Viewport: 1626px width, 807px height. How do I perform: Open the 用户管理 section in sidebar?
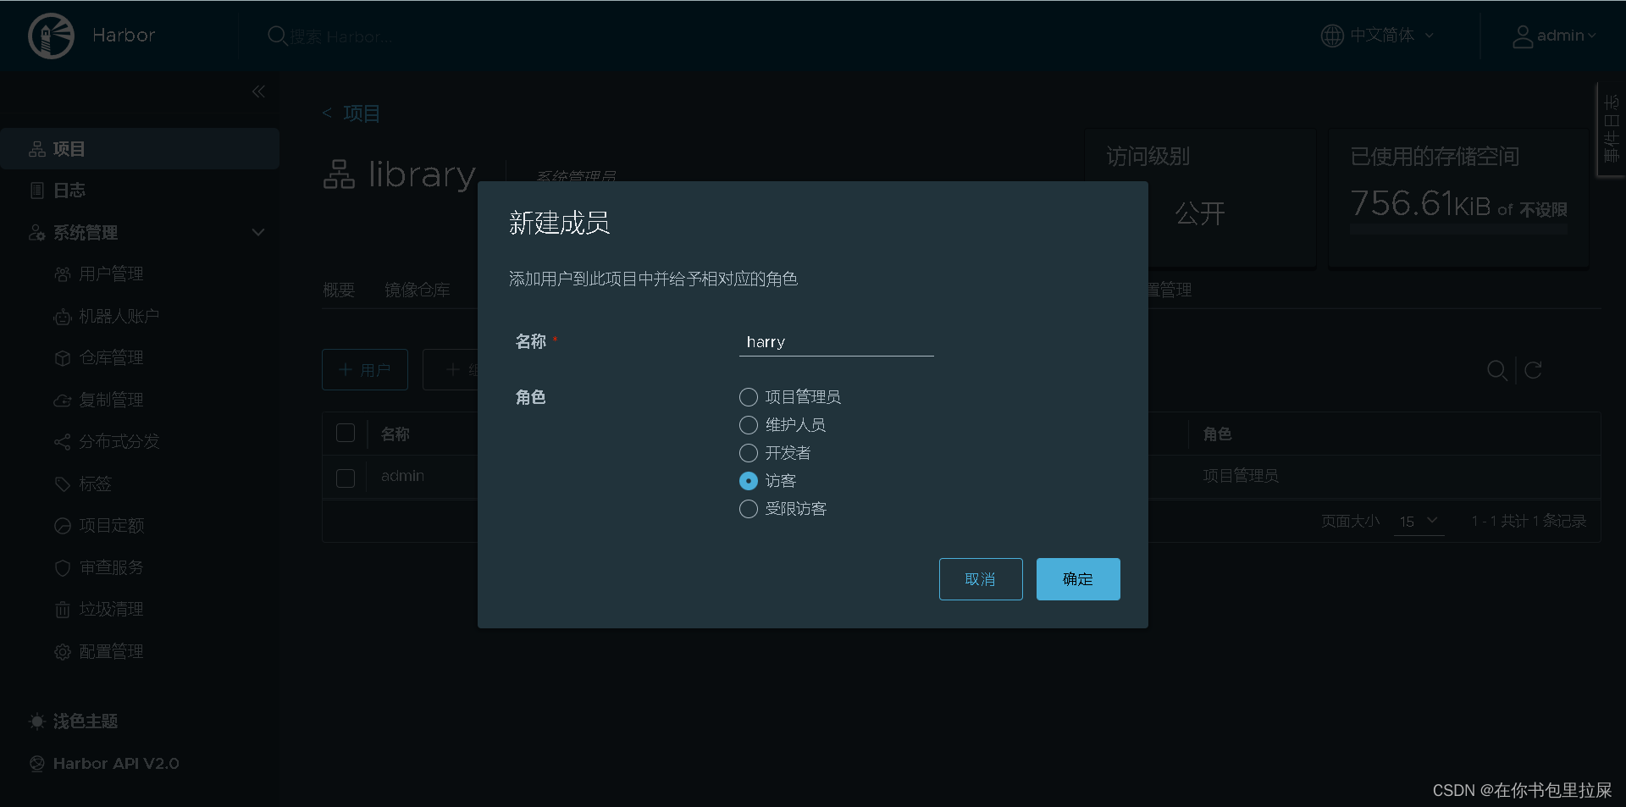[110, 274]
